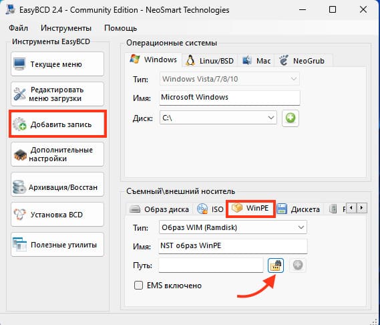Switch to the NeoGrub tab
Viewport: 380px width, 325px height.
click(303, 61)
